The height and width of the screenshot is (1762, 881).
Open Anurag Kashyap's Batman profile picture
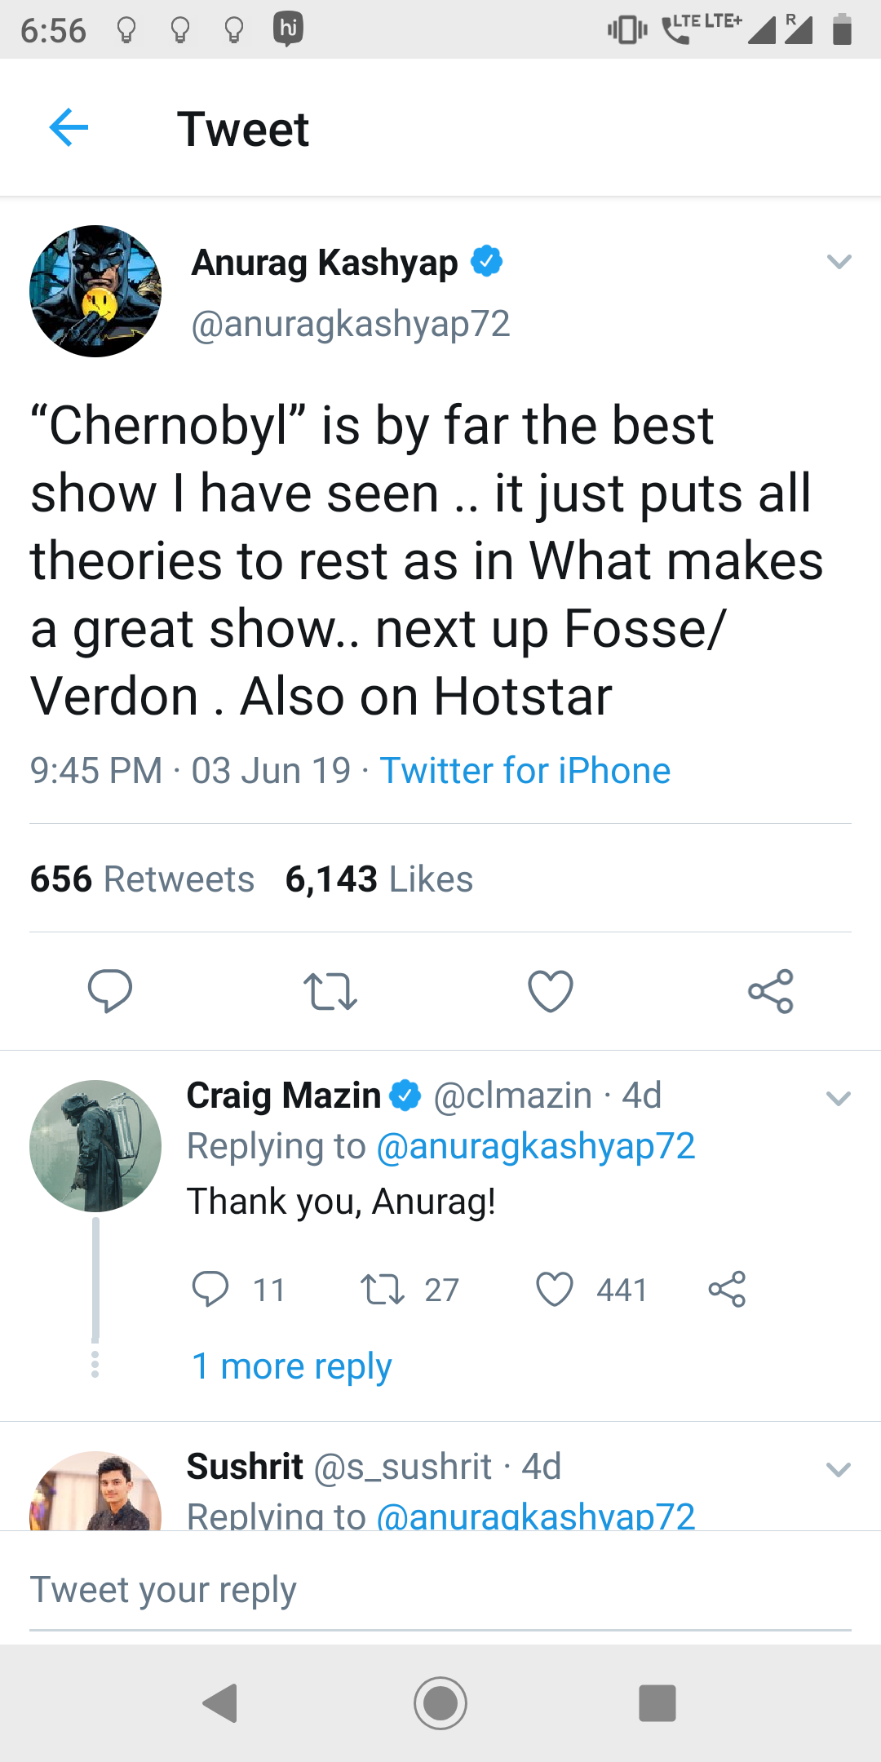(x=95, y=291)
